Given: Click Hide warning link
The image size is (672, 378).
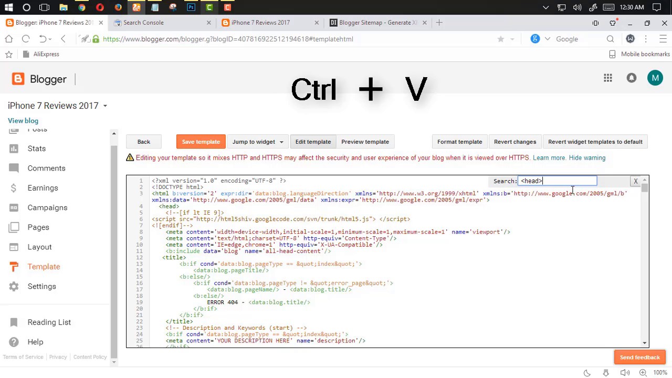Looking at the screenshot, I should pyautogui.click(x=587, y=157).
